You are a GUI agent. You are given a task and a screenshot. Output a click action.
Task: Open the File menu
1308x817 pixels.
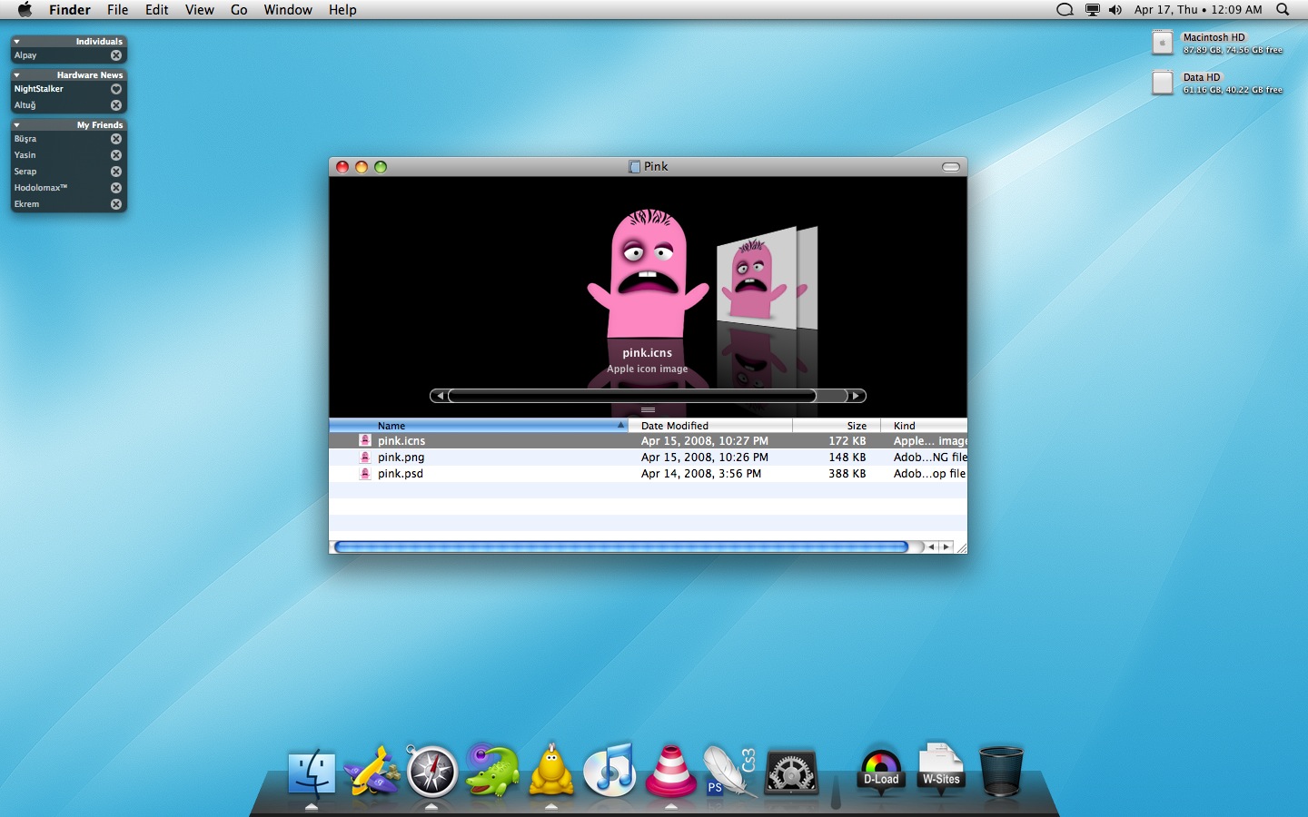117,10
